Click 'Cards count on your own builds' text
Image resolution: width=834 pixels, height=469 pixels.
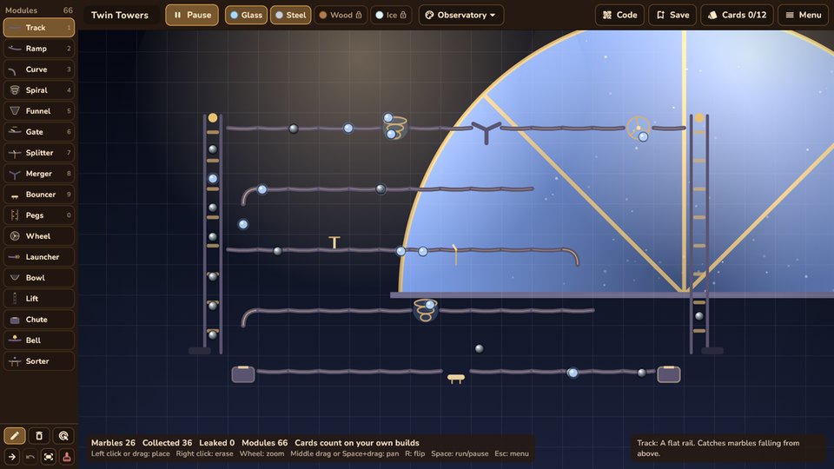click(x=357, y=442)
